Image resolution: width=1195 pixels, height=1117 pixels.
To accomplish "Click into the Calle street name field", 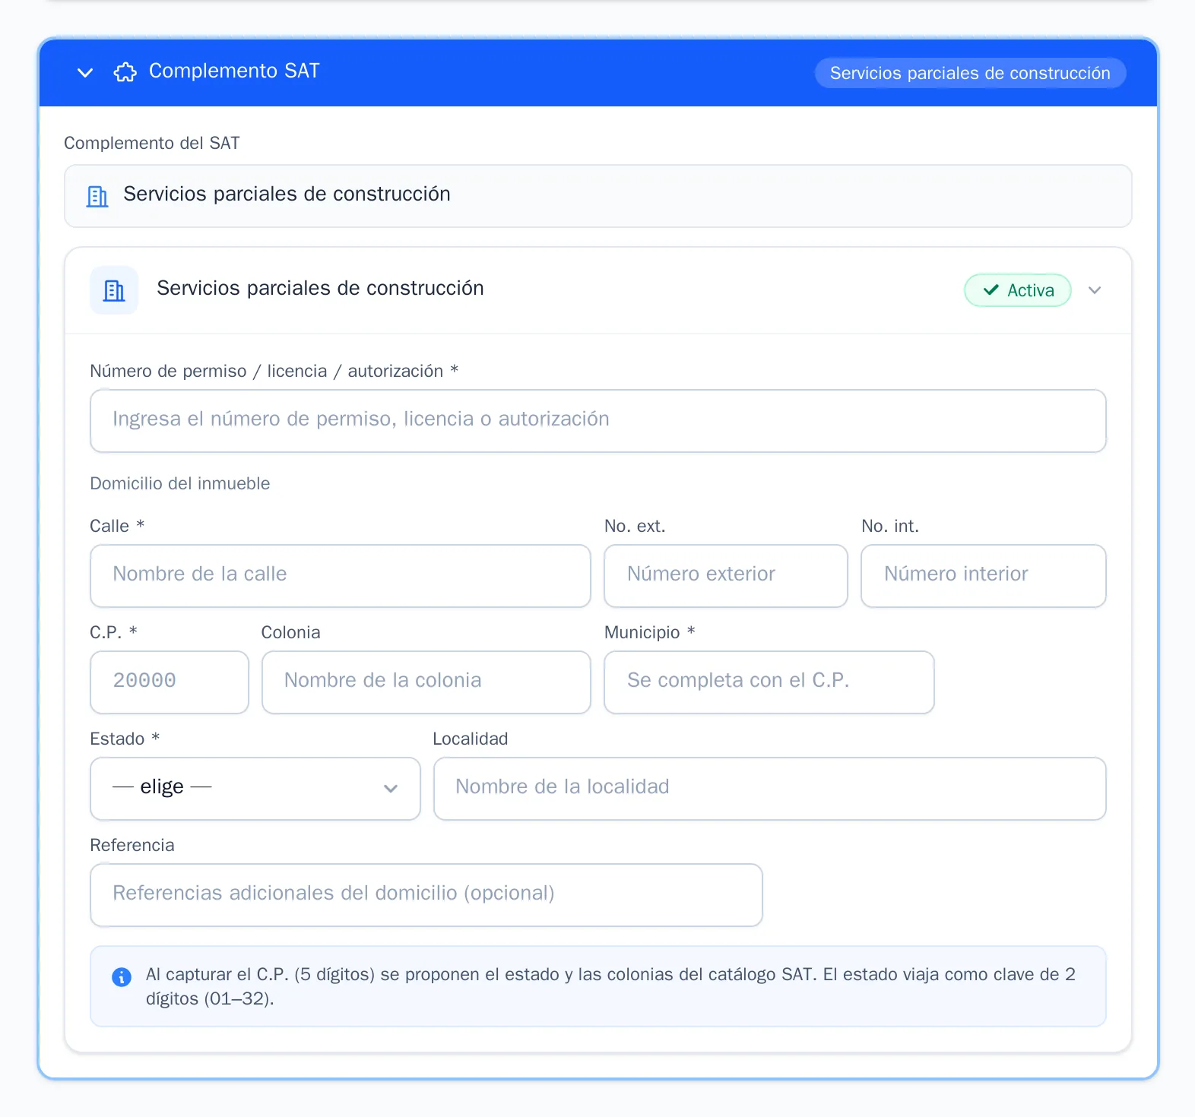I will click(x=341, y=576).
